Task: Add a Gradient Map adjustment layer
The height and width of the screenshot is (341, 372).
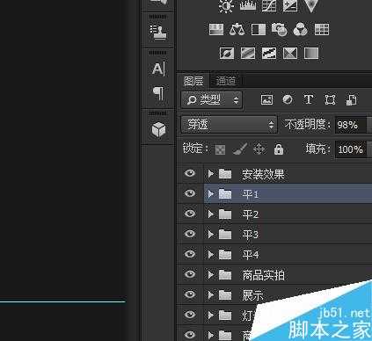Action: click(311, 54)
